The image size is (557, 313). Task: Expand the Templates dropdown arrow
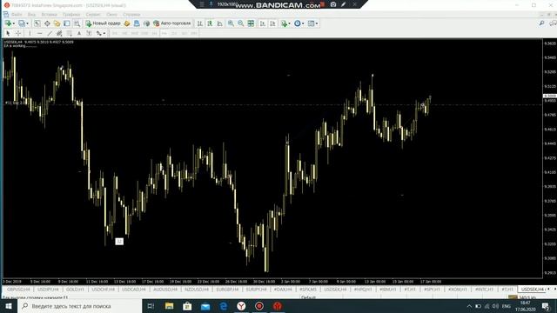pos(317,23)
